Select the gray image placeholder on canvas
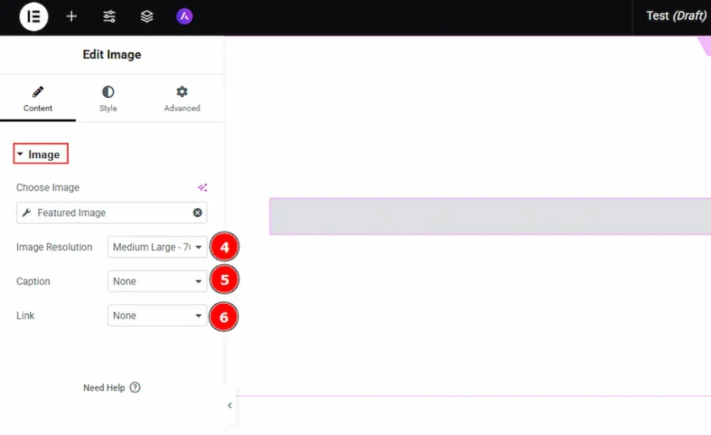The width and height of the screenshot is (711, 435). [x=490, y=216]
